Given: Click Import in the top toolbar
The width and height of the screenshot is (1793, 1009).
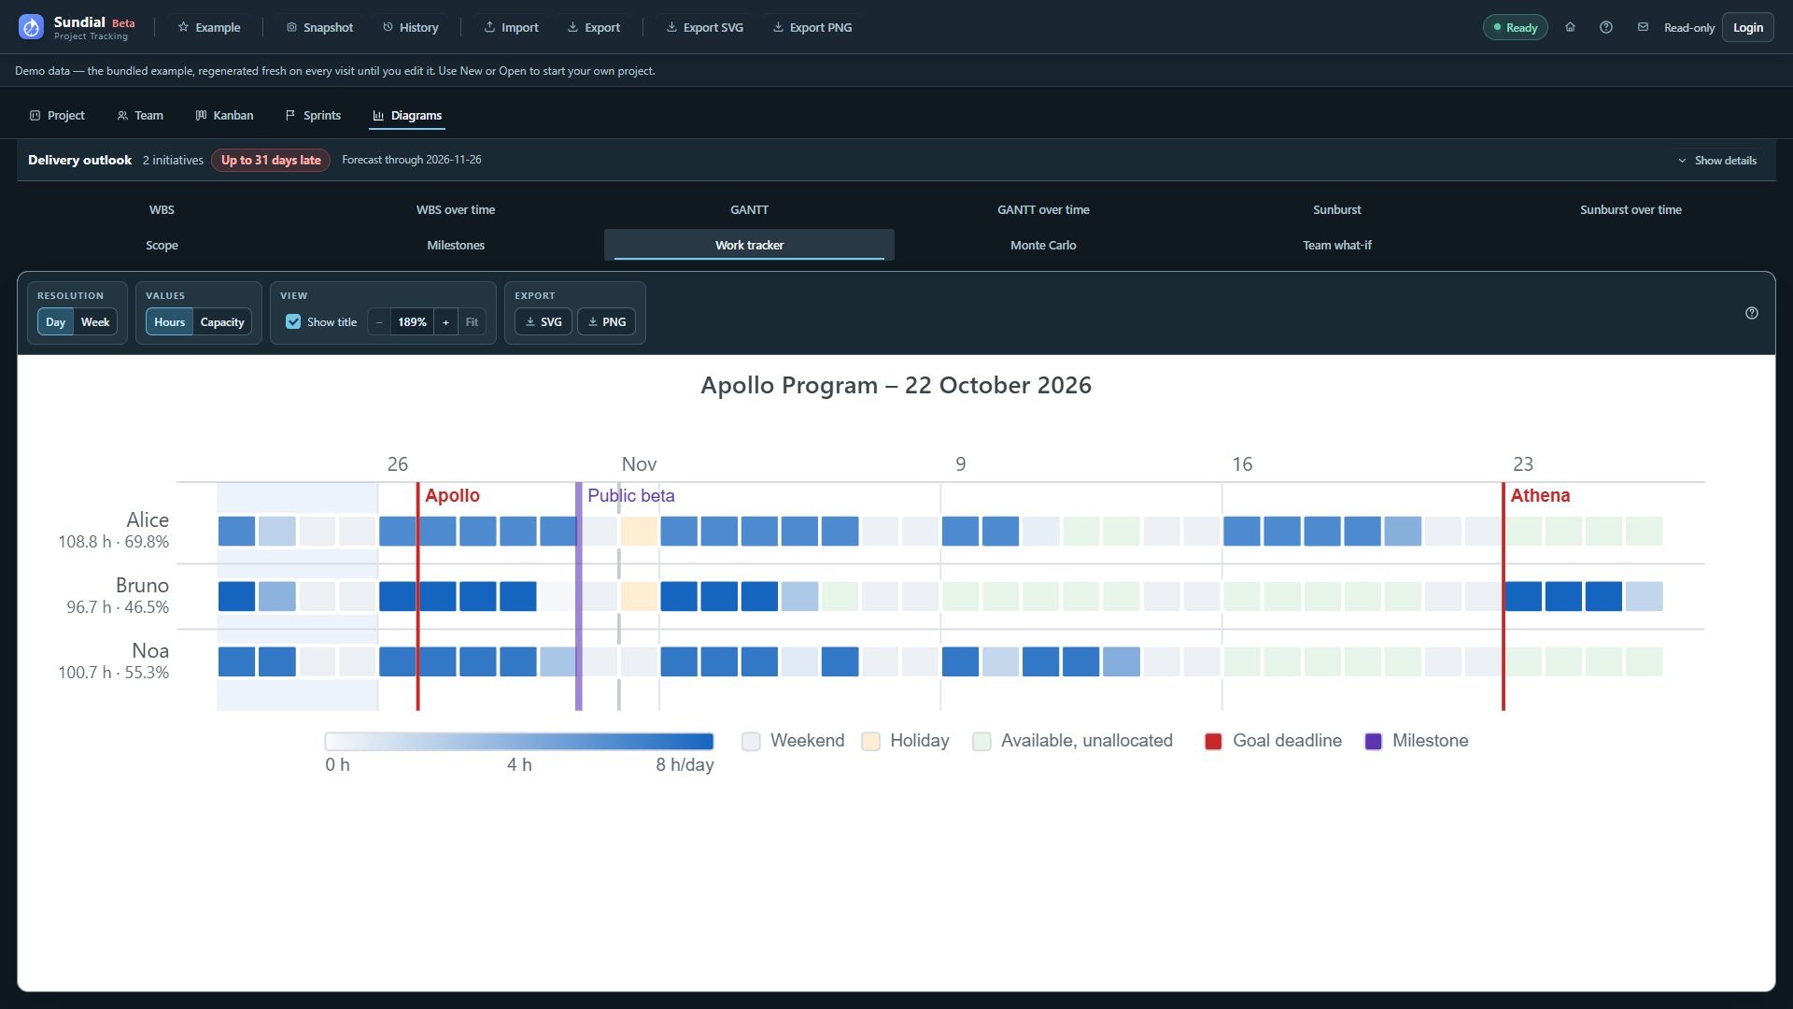Looking at the screenshot, I should 511,27.
